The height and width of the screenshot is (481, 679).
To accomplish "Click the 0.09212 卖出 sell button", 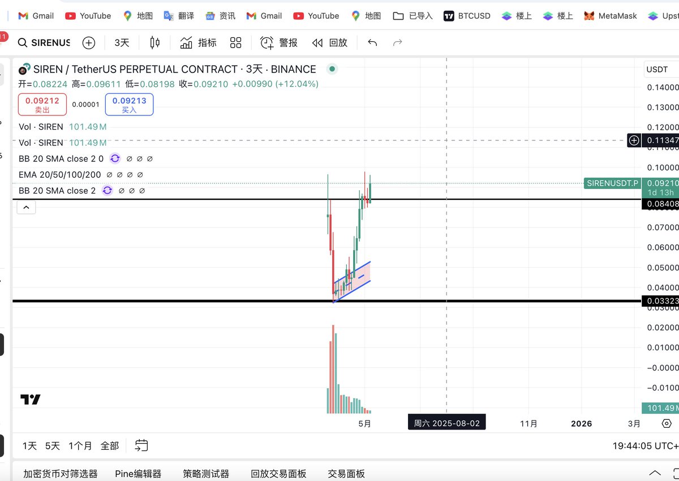I will tap(42, 105).
